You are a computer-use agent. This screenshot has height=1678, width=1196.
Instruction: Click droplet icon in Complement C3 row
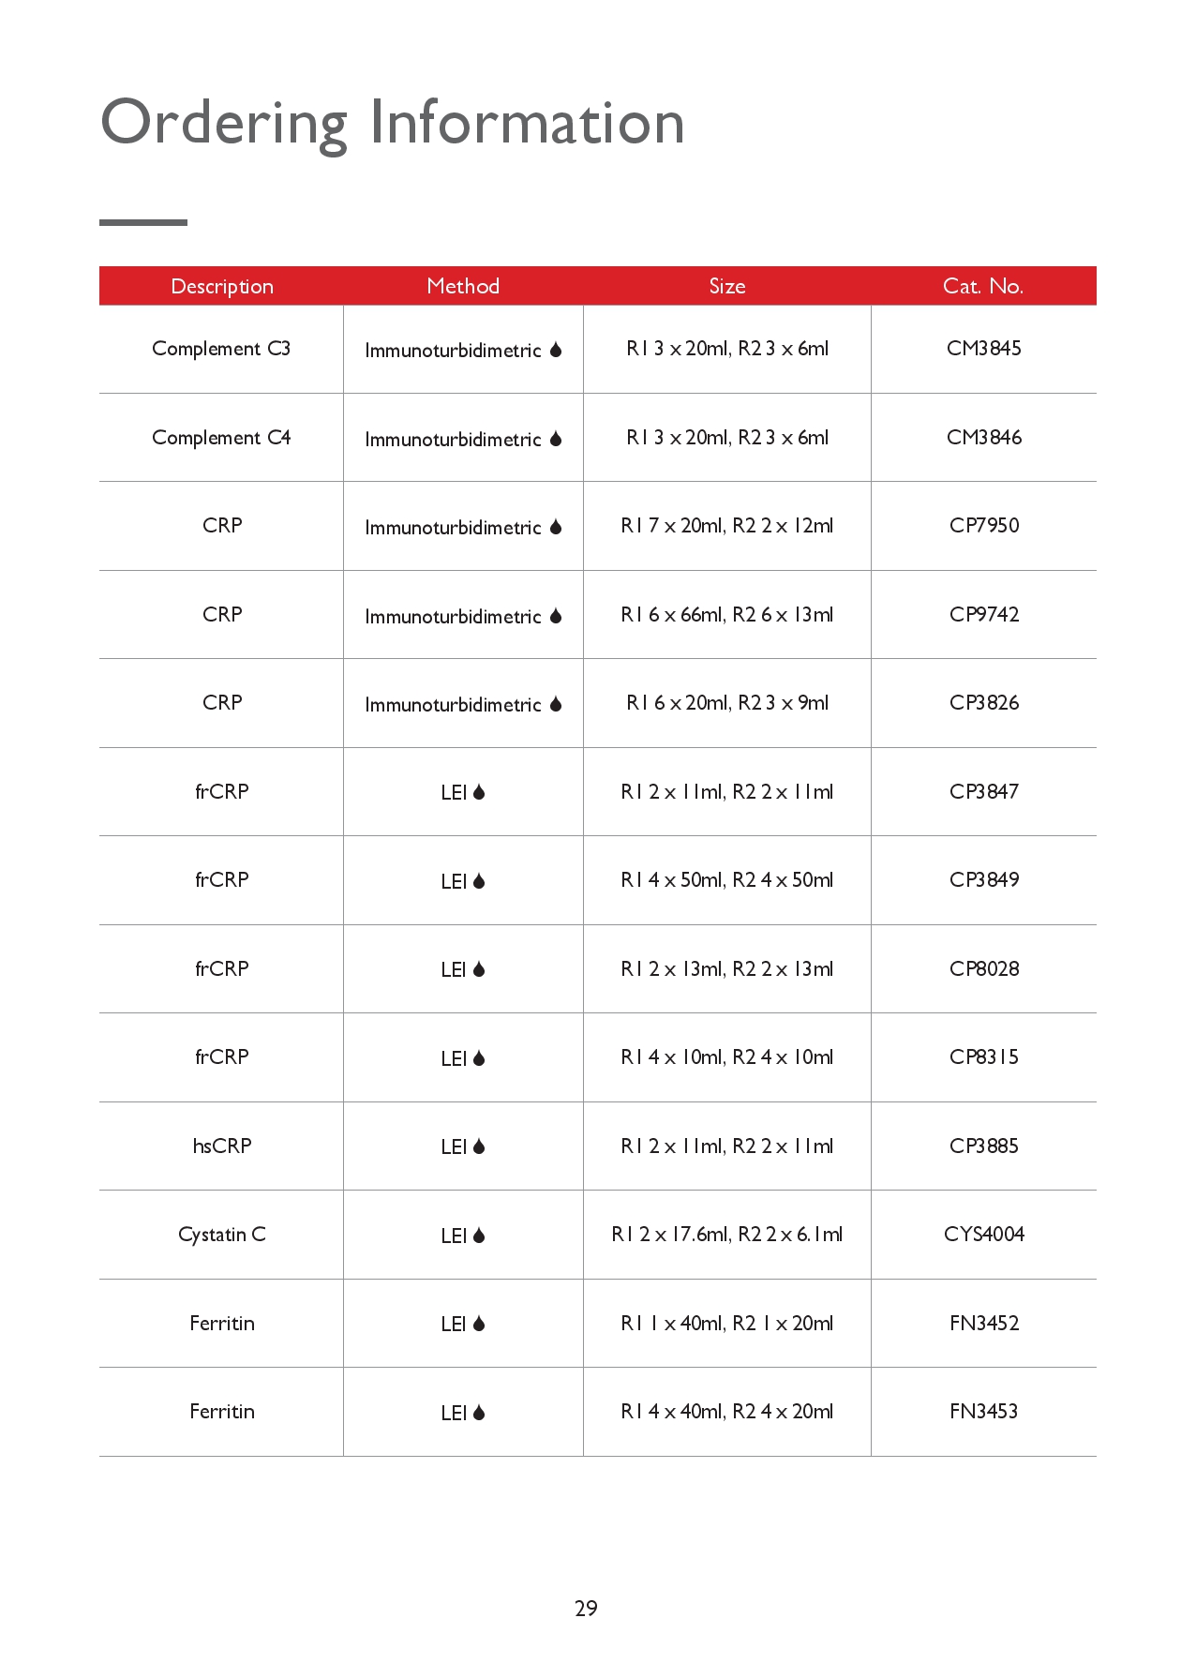556,350
